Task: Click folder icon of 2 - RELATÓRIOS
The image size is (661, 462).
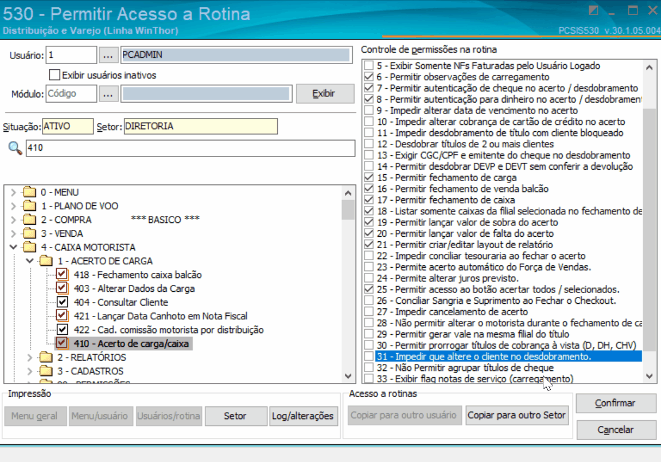Action: 46,358
